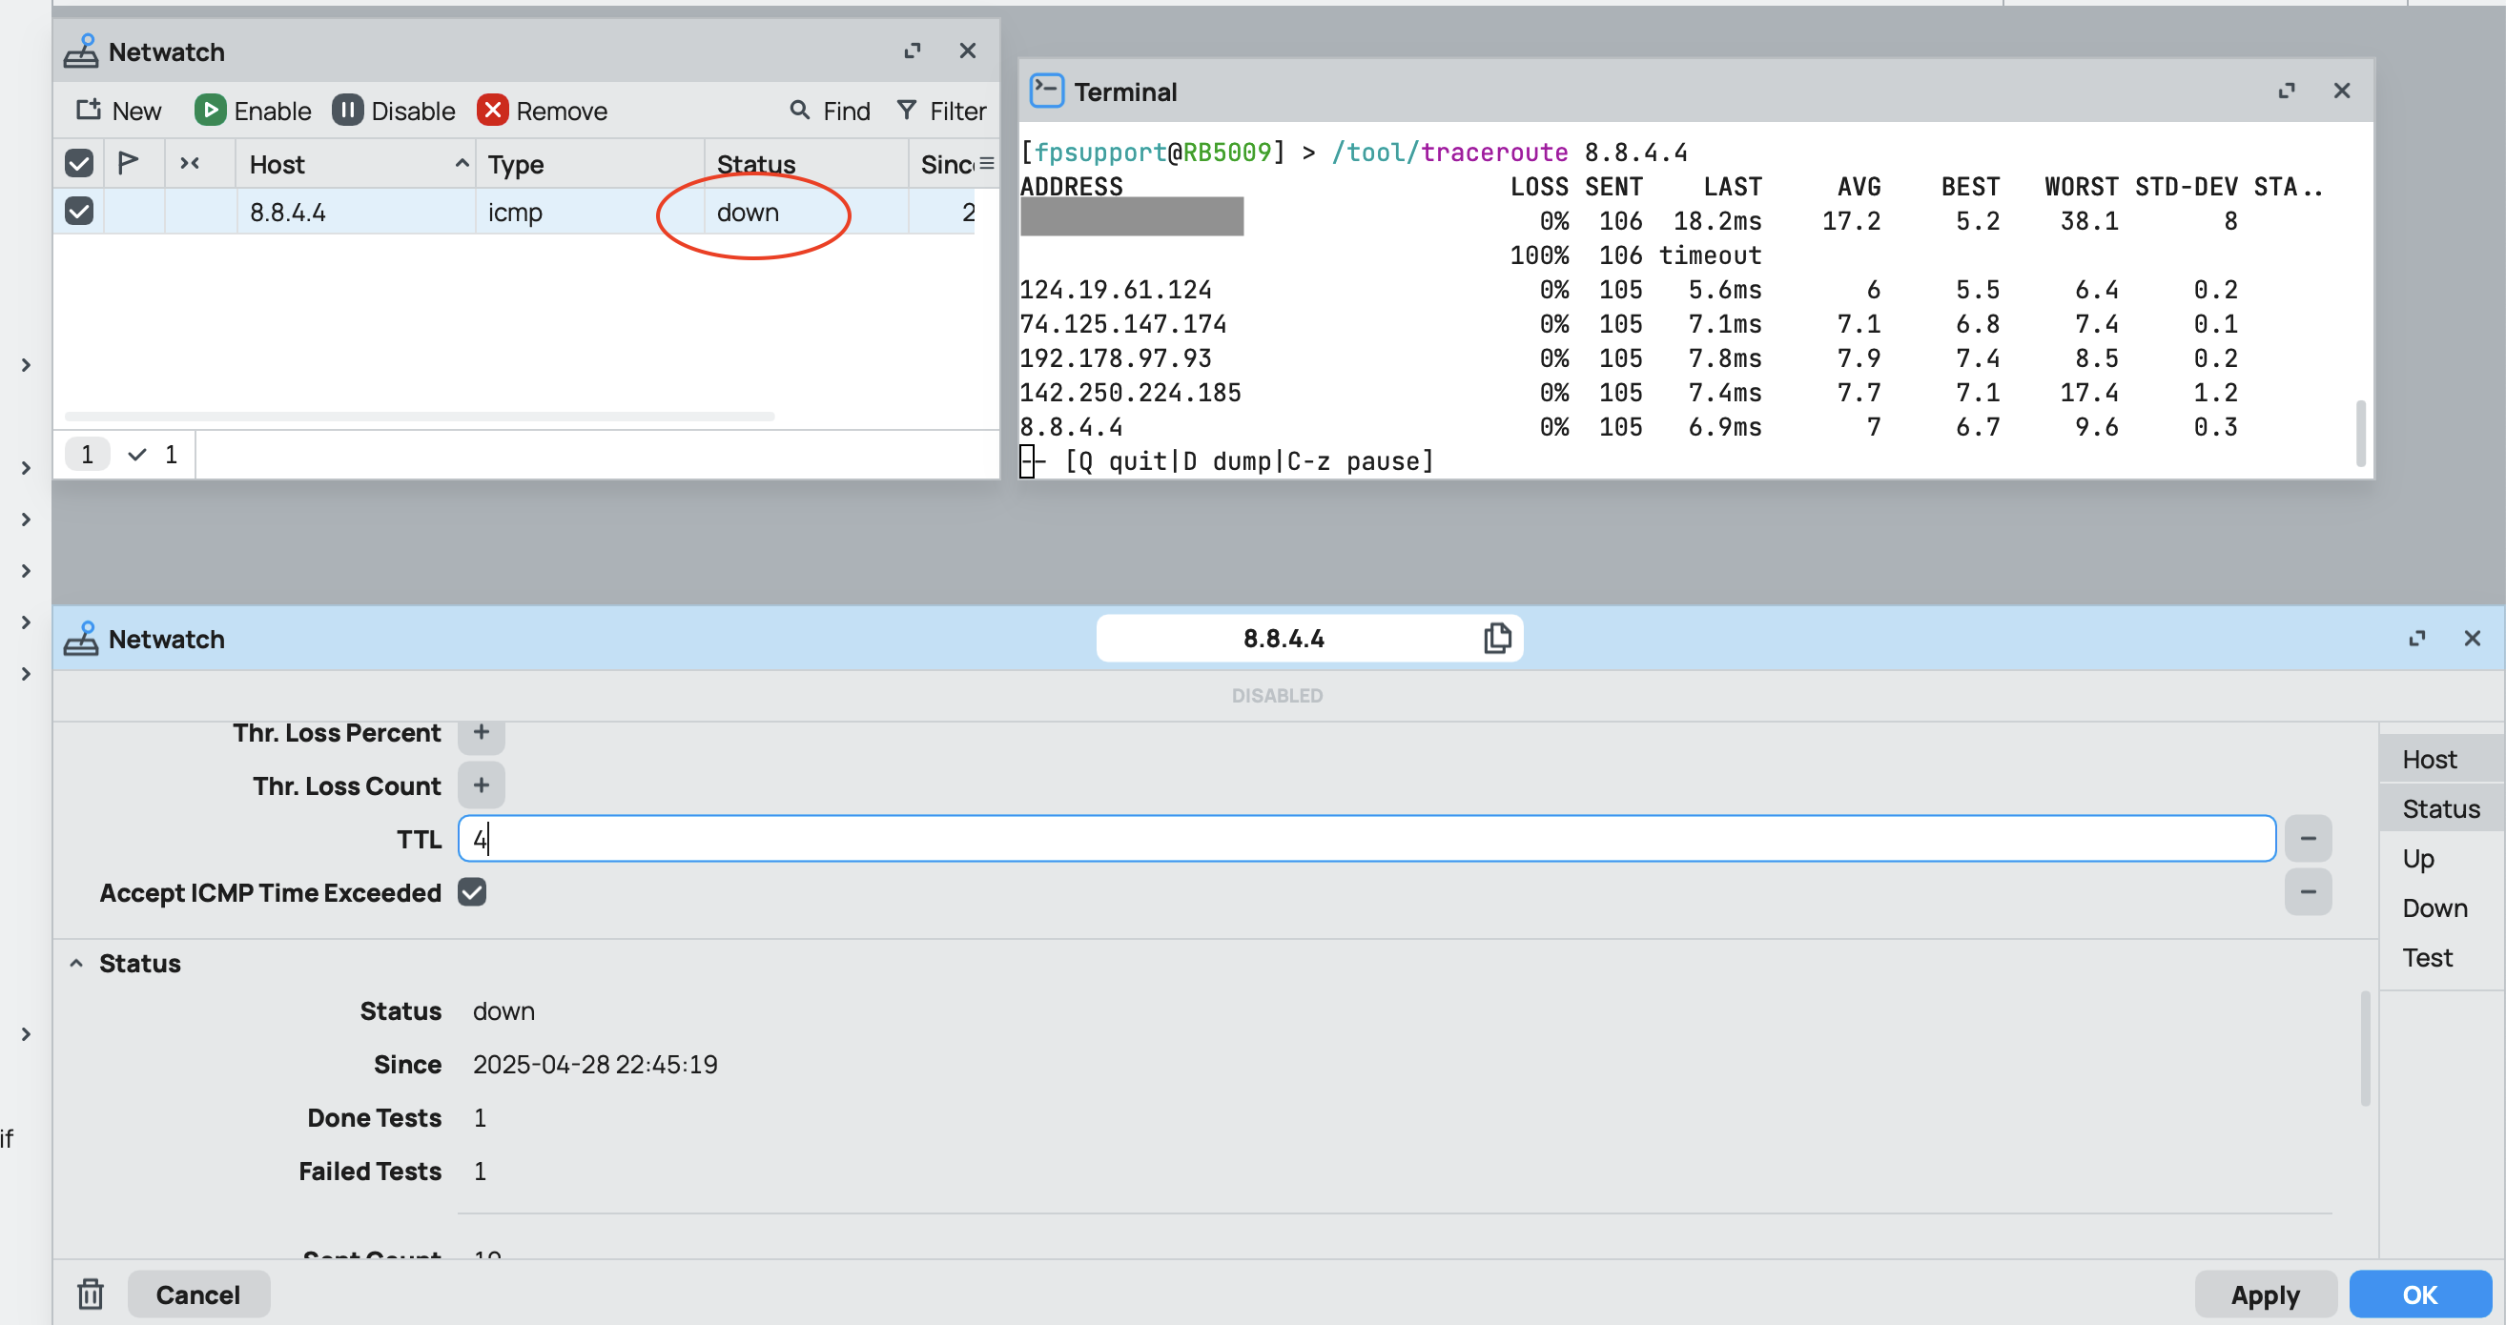Create a new Netwatch entry
This screenshot has width=2506, height=1325.
116,110
